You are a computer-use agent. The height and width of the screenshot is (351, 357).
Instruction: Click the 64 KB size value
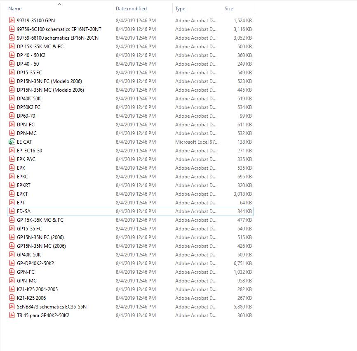click(x=246, y=202)
